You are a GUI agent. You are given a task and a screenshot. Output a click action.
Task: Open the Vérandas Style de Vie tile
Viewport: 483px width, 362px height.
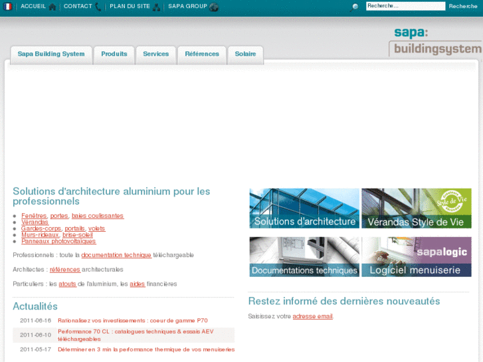pyautogui.click(x=417, y=209)
